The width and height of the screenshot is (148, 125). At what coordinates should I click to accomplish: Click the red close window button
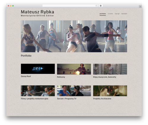click(9, 6)
